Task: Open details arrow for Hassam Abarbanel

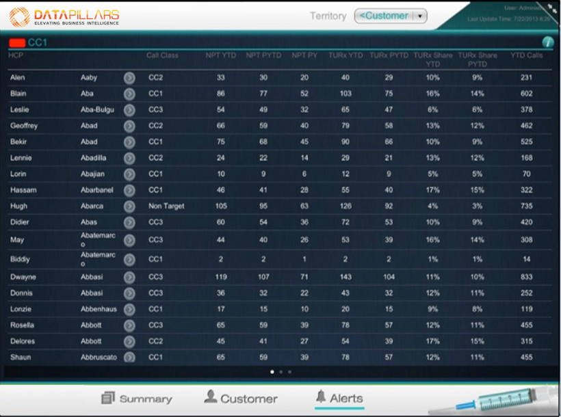Action: 129,190
